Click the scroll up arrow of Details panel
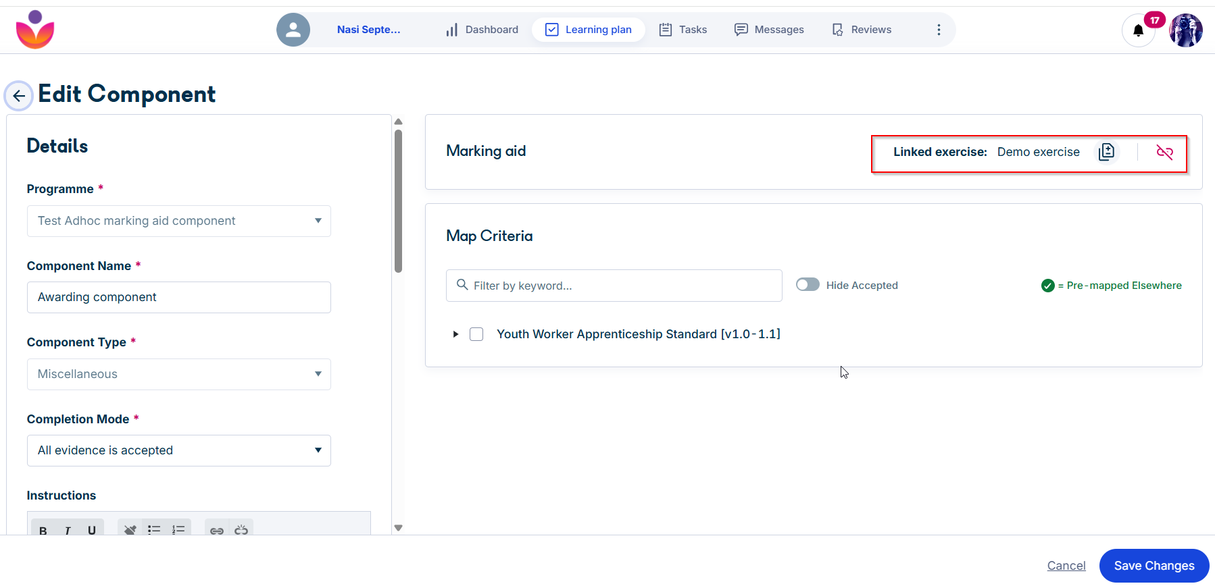Screen dimensions: 1215x588 coord(399,122)
